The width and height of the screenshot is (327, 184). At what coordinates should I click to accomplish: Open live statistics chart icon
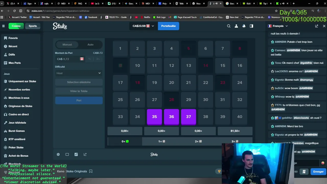click(76, 154)
